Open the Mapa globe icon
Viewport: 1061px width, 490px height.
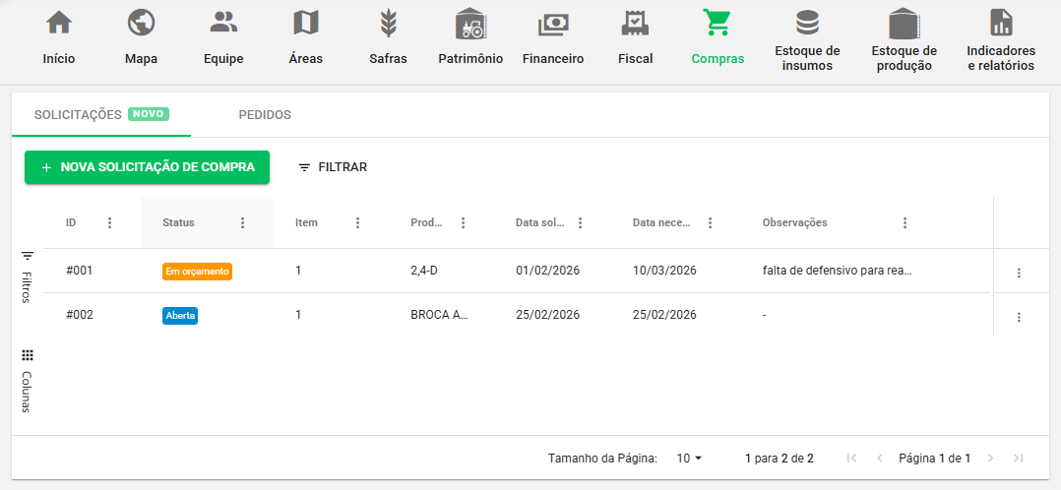tap(141, 23)
